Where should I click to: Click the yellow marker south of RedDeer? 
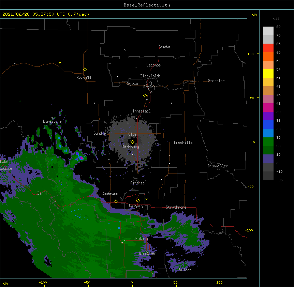pyautogui.click(x=145, y=96)
